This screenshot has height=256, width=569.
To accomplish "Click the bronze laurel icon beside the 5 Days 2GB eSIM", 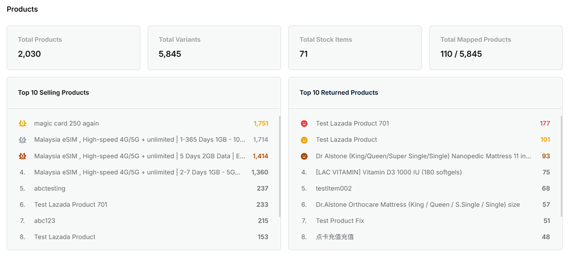I will 23,156.
